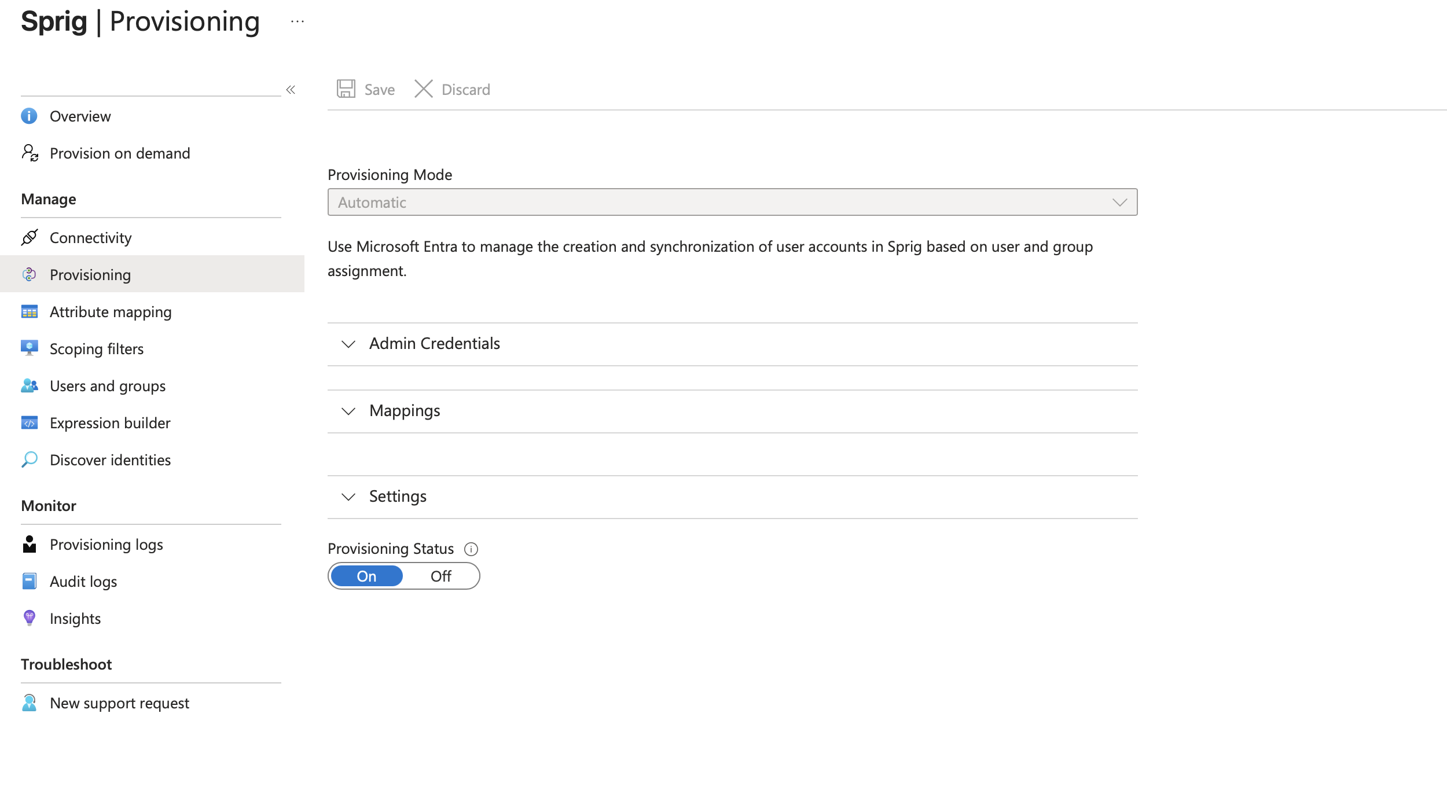Click the Audit logs notebook icon

(x=30, y=581)
